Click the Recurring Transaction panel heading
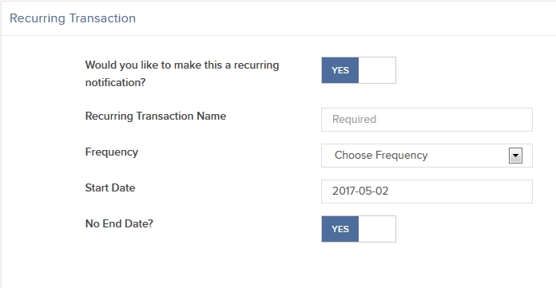 73,18
